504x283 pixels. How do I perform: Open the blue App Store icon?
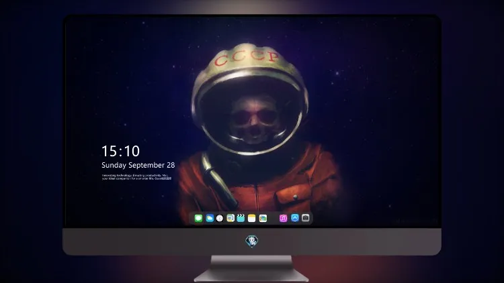pos(295,218)
